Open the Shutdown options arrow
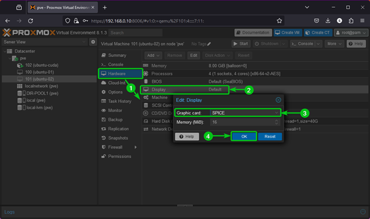Image resolution: width=370 pixels, height=219 pixels. pos(283,44)
